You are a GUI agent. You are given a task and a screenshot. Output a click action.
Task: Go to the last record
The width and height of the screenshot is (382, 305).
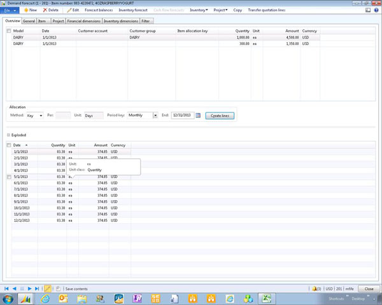pos(37,288)
